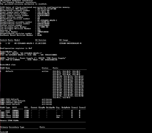This screenshot has height=133, width=152.
Task: Select the "Switch#sh vlan" command line
Action: [x=8, y=65]
